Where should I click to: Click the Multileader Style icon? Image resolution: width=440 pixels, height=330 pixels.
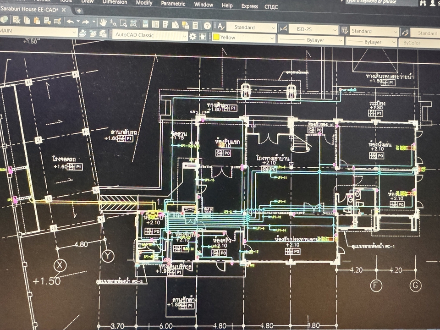point(405,32)
